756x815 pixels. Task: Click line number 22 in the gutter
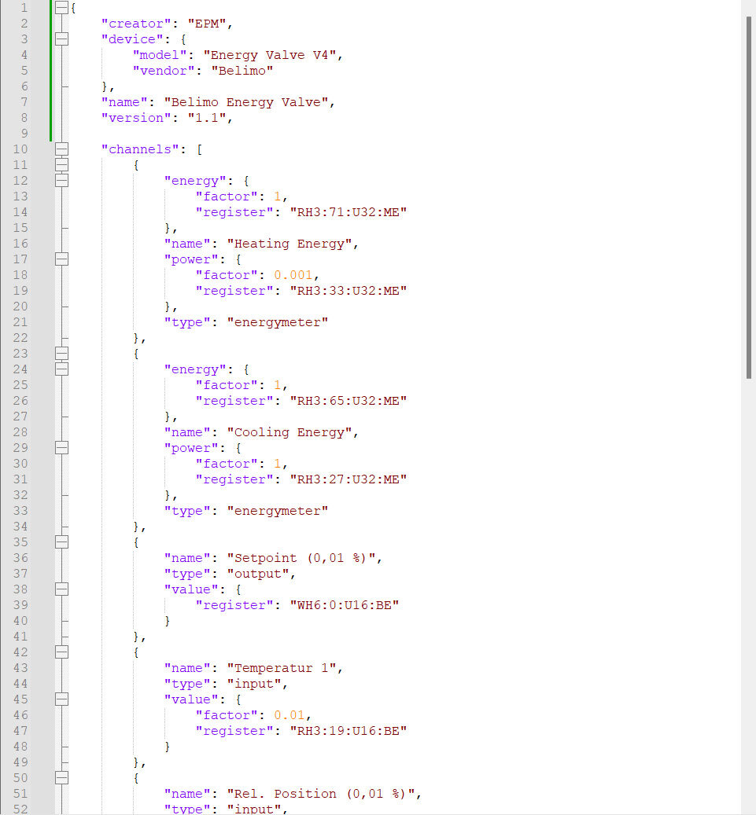(20, 338)
